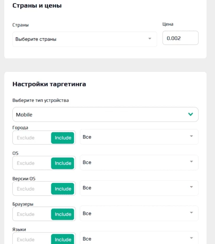Switch Версии OS filter to Exclude

coord(26,189)
